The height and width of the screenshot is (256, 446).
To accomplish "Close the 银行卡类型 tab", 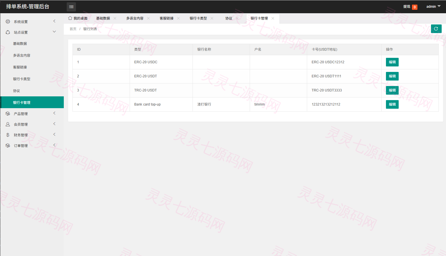I will 212,18.
